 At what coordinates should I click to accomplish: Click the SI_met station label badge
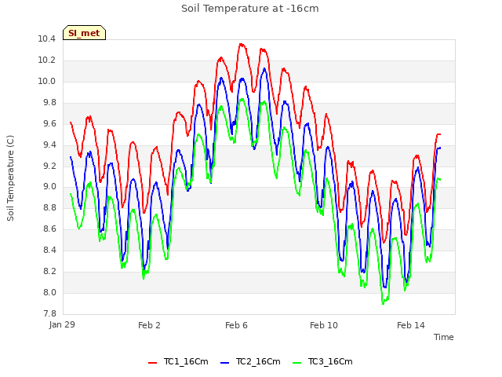[x=84, y=33]
